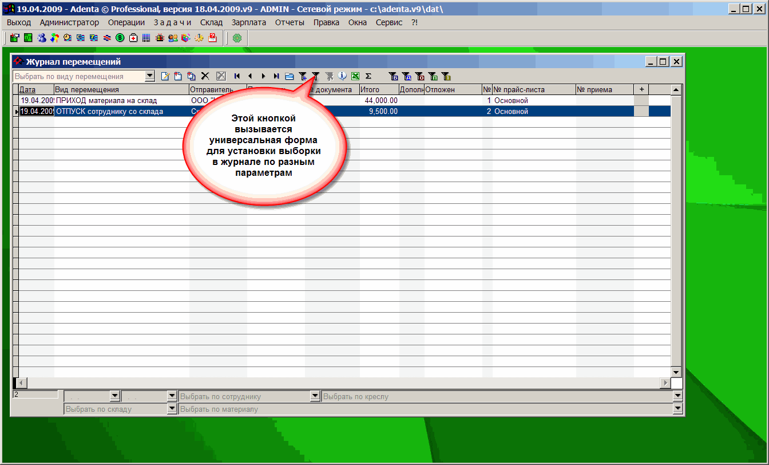Click the barcode icon in main toolbar
This screenshot has height=465, width=769.
[x=146, y=38]
